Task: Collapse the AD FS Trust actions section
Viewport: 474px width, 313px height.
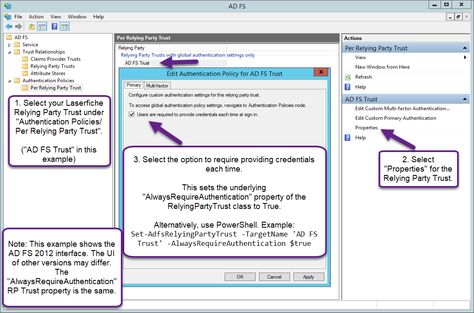Action: click(465, 99)
